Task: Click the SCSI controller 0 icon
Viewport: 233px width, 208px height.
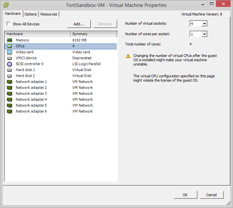Action: click(10, 64)
